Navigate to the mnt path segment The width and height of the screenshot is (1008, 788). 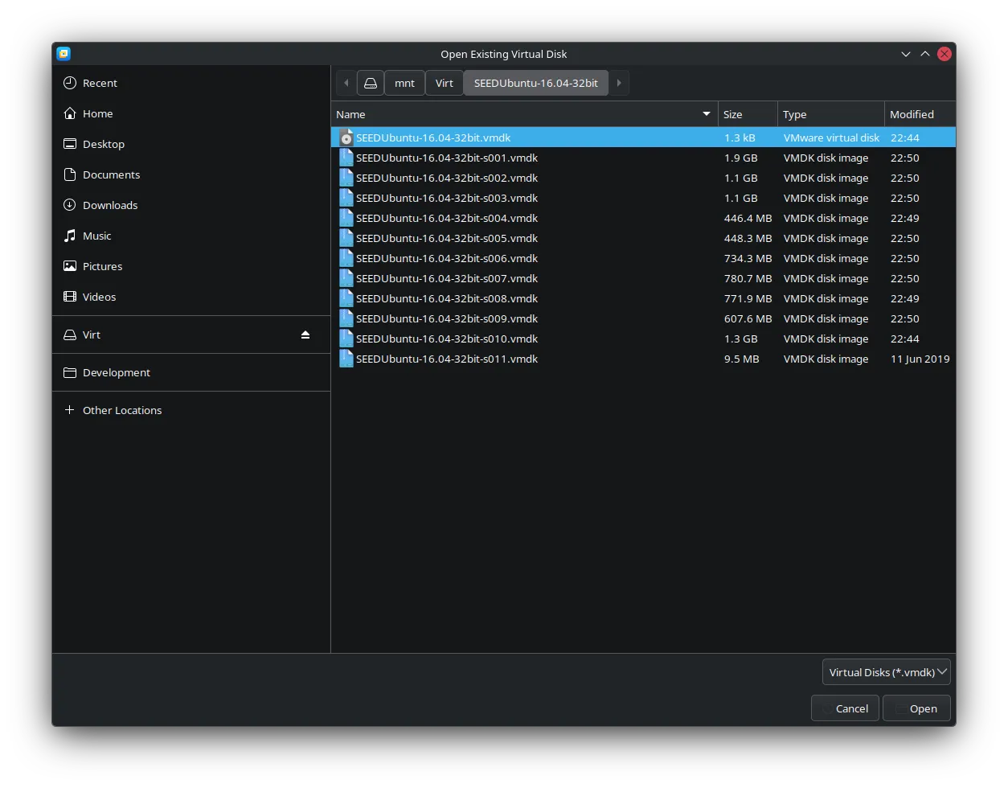(404, 83)
